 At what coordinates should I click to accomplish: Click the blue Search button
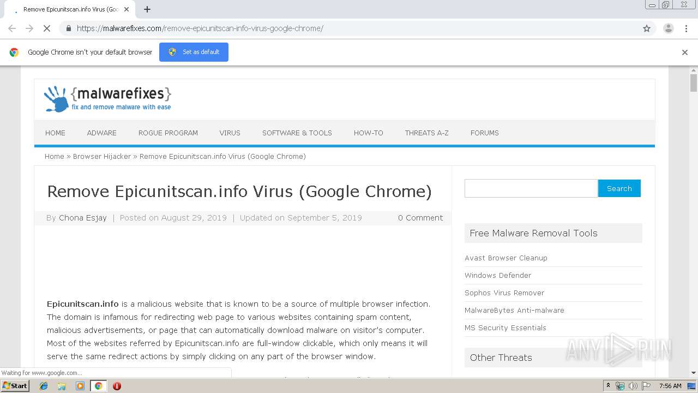(619, 188)
